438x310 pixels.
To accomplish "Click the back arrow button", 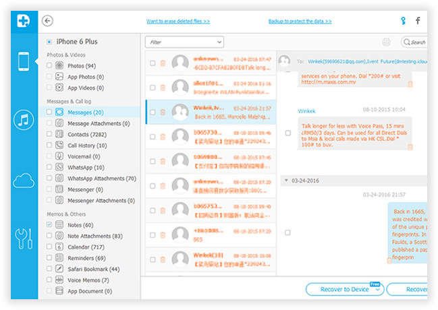I will click(x=47, y=21).
